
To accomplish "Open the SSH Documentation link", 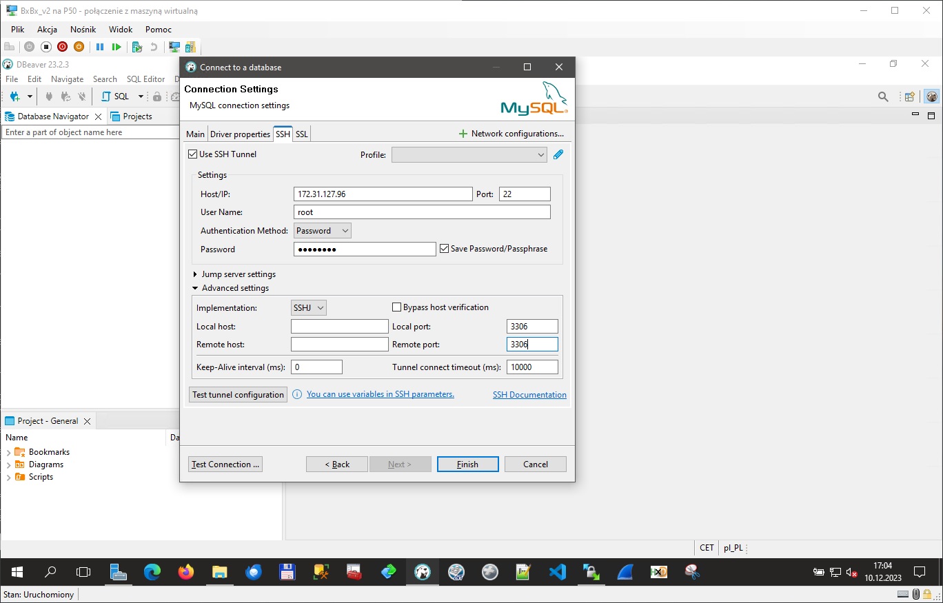I will (x=529, y=395).
